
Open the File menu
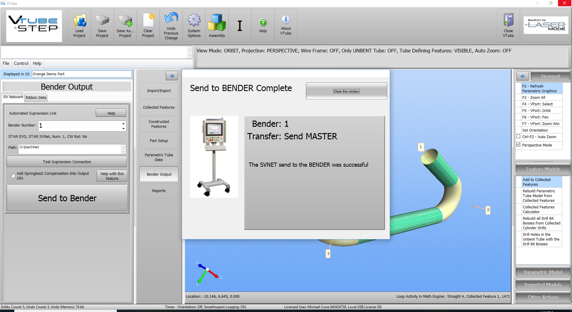coord(6,63)
